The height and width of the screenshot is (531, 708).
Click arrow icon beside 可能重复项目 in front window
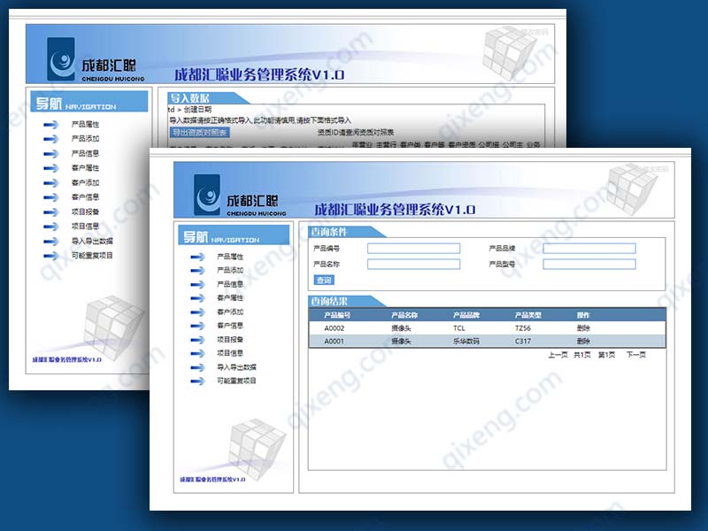click(197, 381)
